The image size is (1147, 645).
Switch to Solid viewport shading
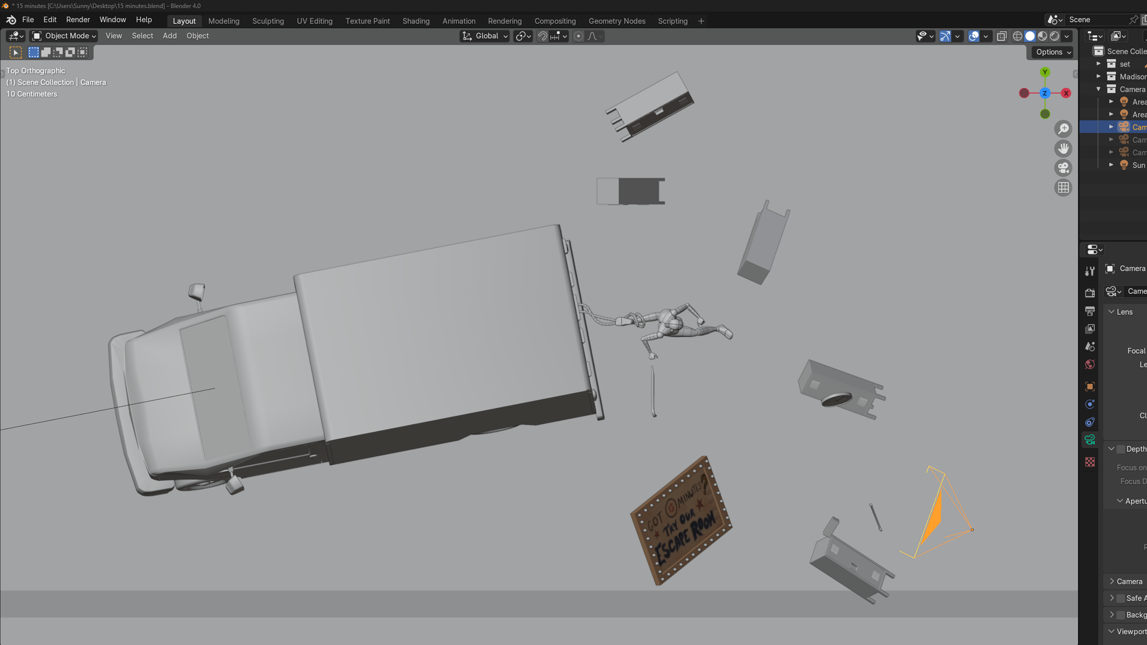pos(1030,36)
